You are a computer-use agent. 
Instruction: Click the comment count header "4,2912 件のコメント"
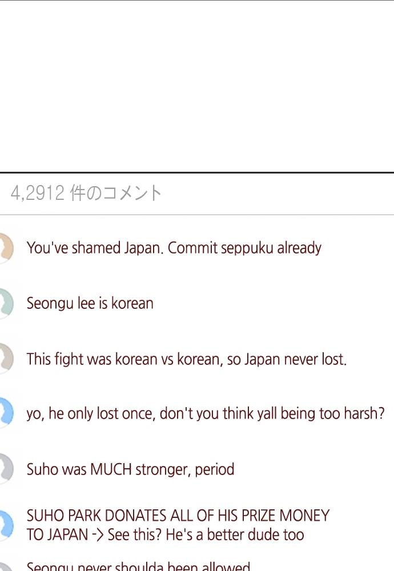pyautogui.click(x=86, y=193)
